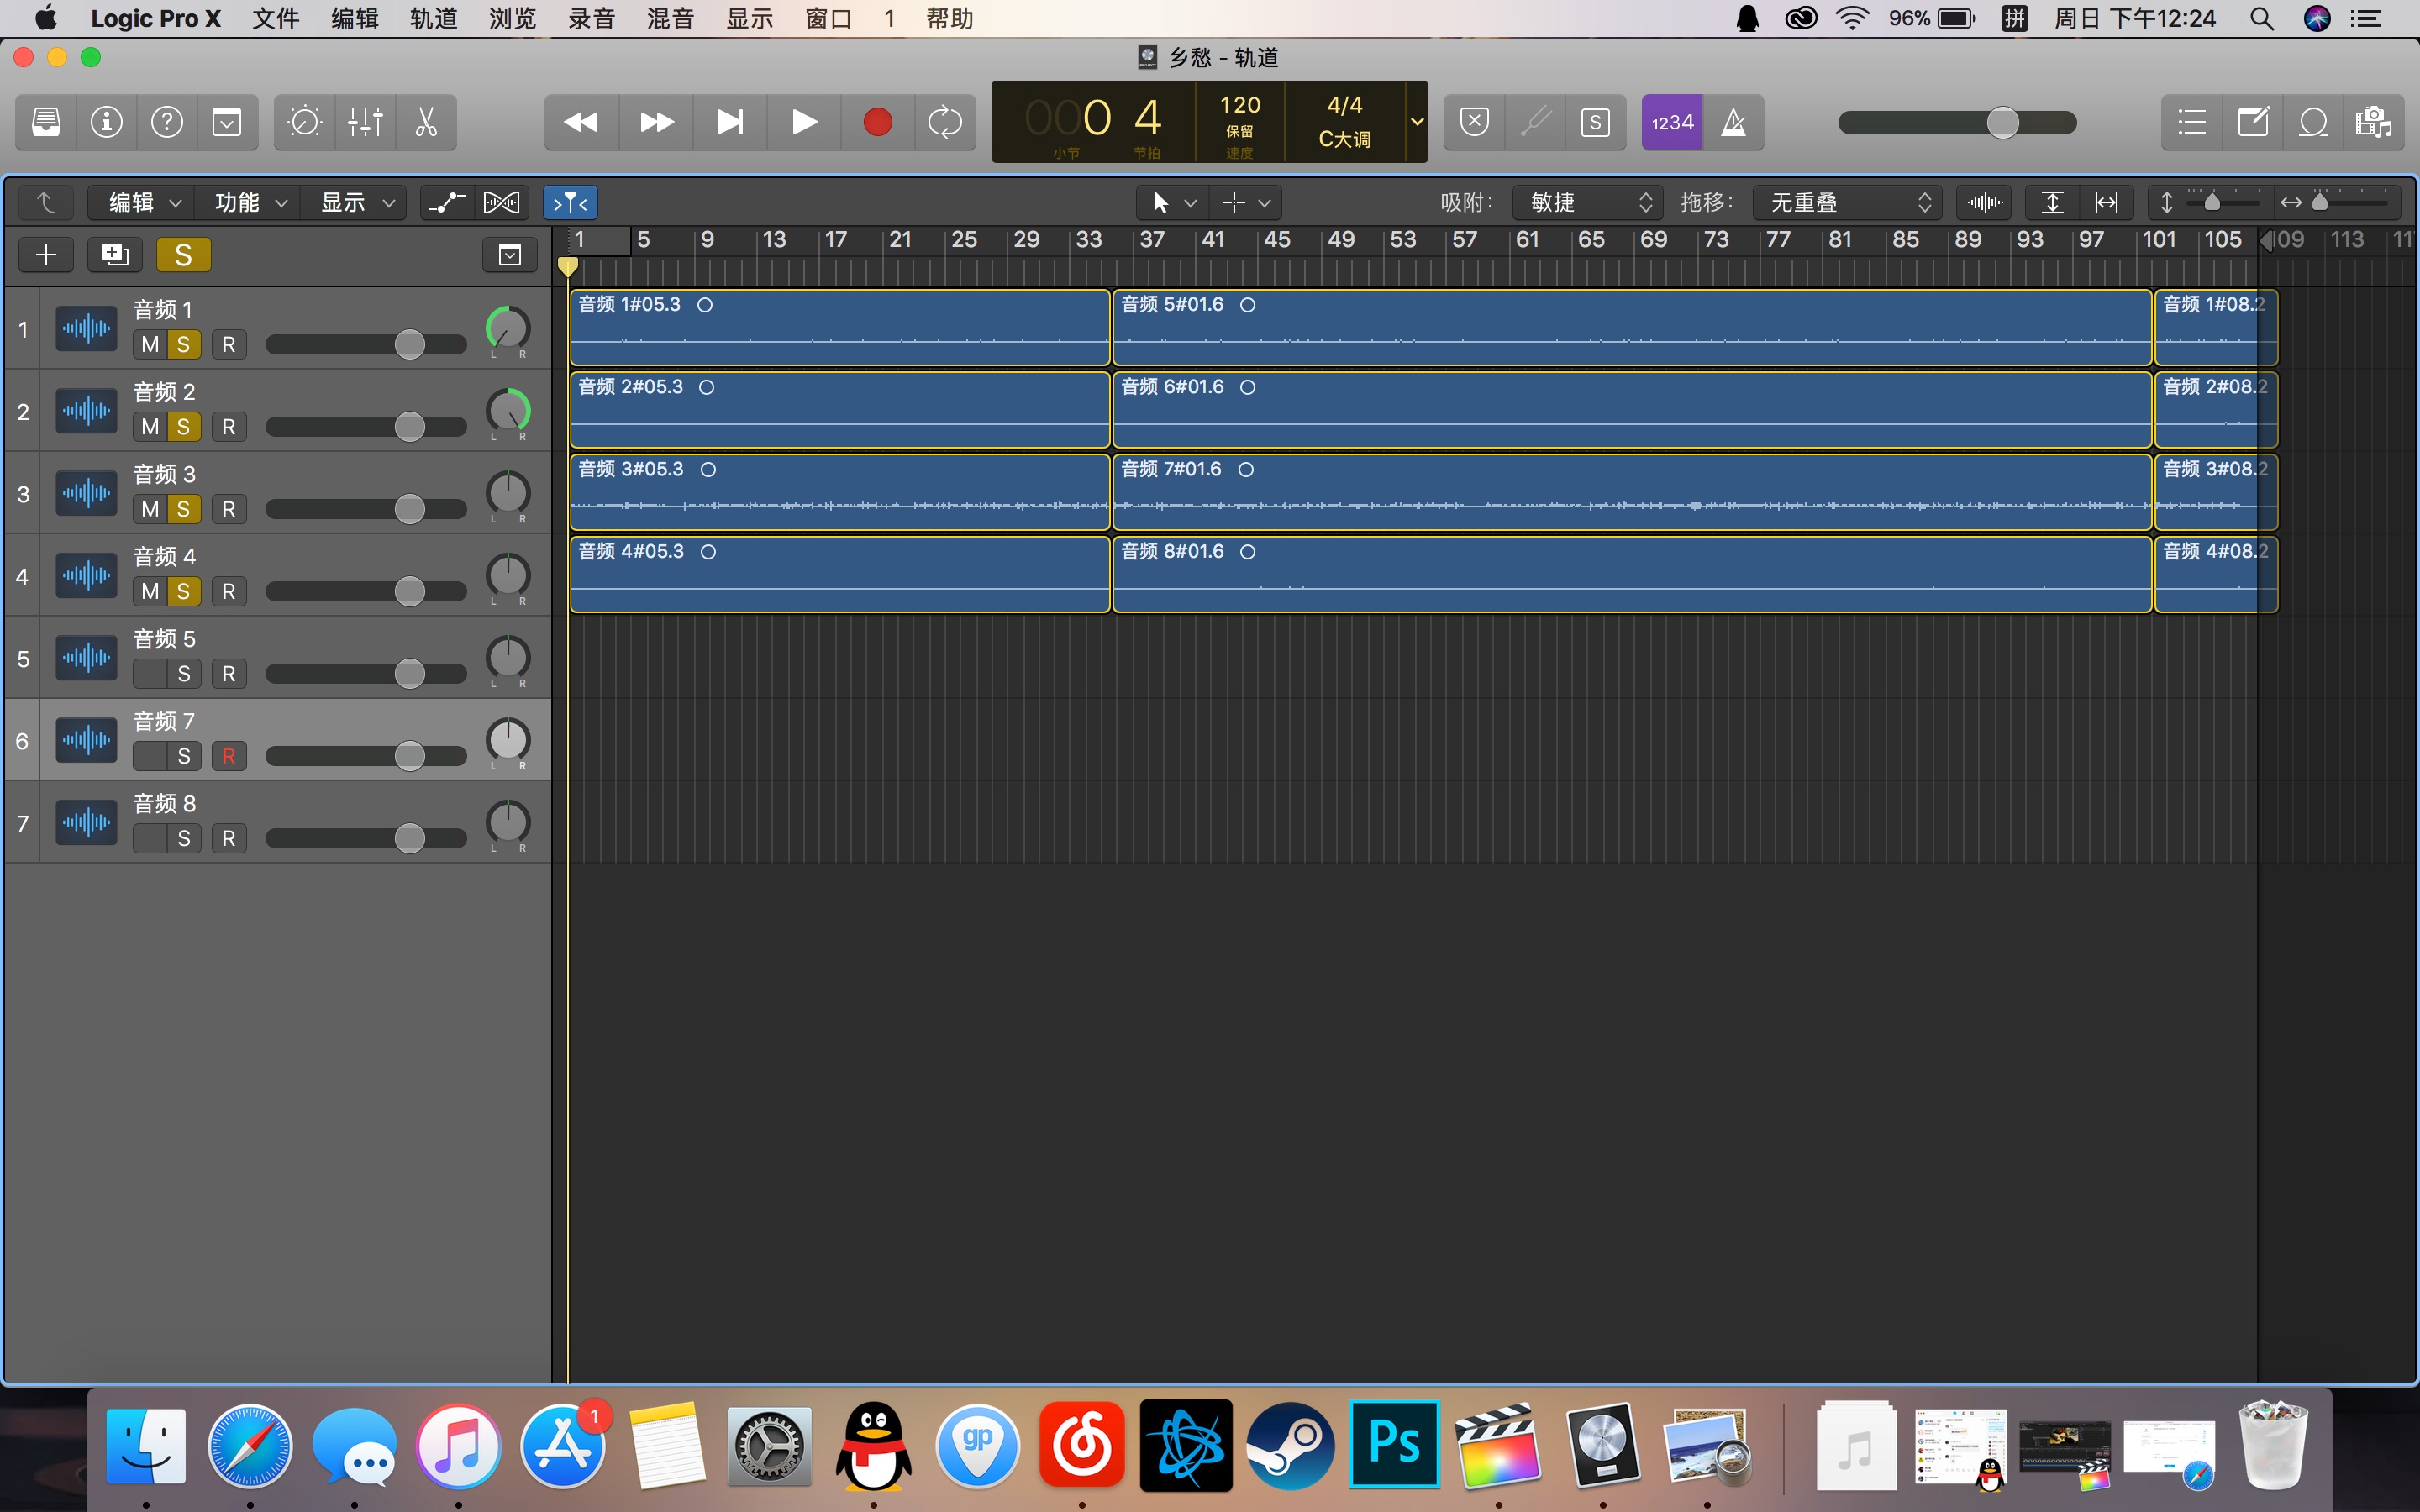Open the Note Pads icon

click(2253, 122)
